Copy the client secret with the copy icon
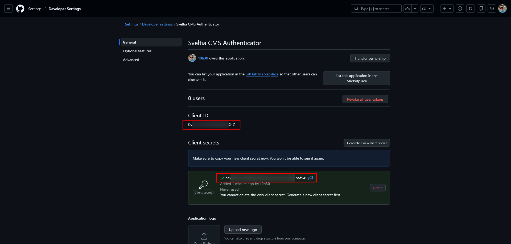 point(311,178)
